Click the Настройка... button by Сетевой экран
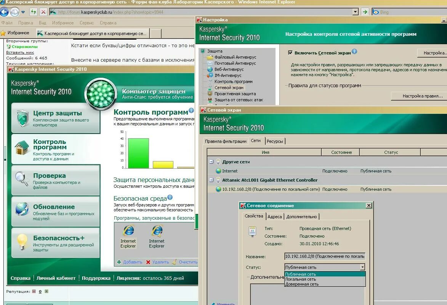The width and height of the screenshot is (447, 305). click(x=432, y=53)
